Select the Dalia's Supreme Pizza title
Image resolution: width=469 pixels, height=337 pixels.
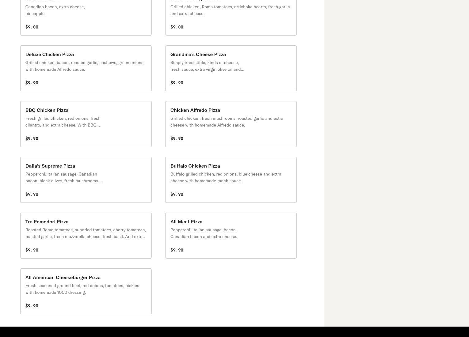[x=50, y=166]
